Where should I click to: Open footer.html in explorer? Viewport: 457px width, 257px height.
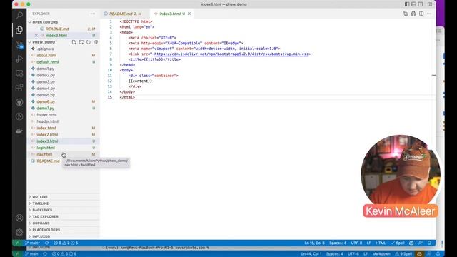[x=64, y=115]
